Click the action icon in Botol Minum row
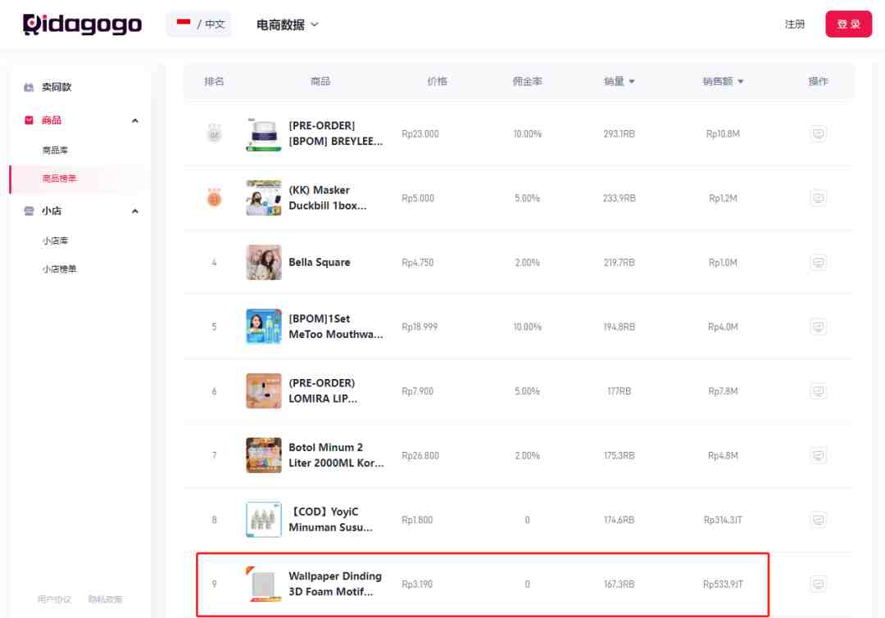The width and height of the screenshot is (885, 618). click(x=818, y=455)
